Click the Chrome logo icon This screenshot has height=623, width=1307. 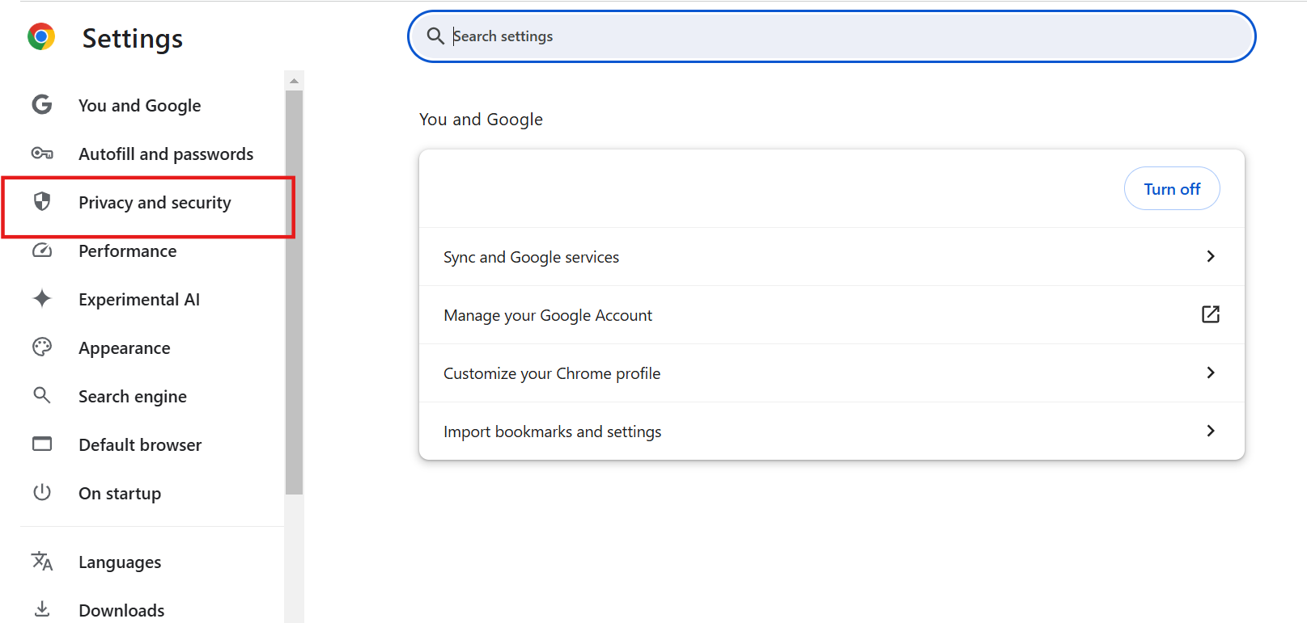pyautogui.click(x=41, y=36)
